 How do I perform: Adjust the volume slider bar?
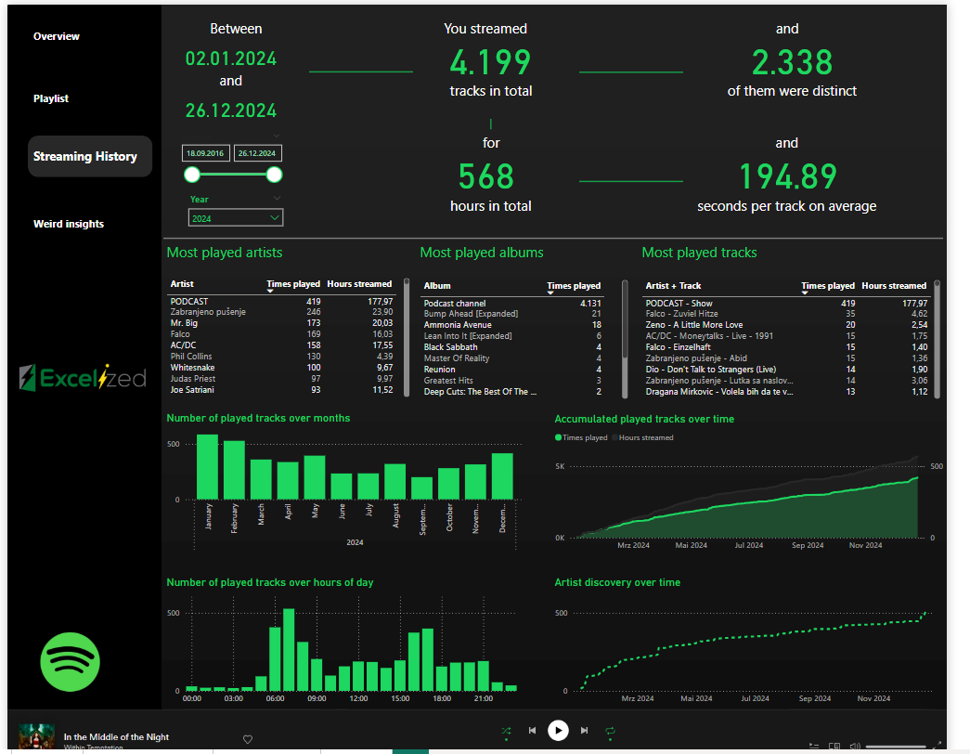(x=896, y=747)
